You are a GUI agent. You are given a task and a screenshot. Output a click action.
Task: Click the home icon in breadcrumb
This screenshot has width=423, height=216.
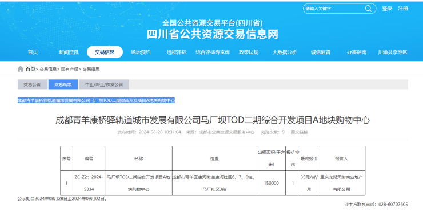pos(20,69)
